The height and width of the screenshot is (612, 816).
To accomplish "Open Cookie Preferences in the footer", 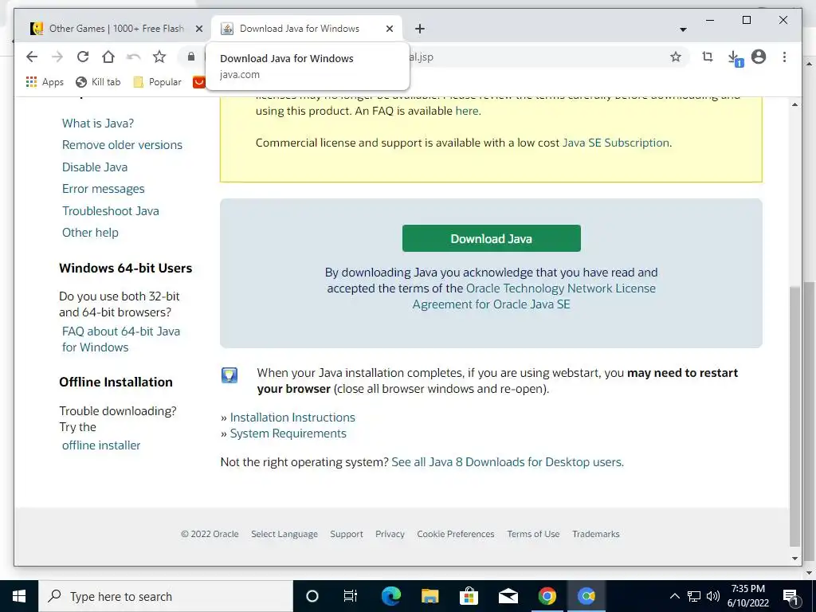I will tap(456, 534).
